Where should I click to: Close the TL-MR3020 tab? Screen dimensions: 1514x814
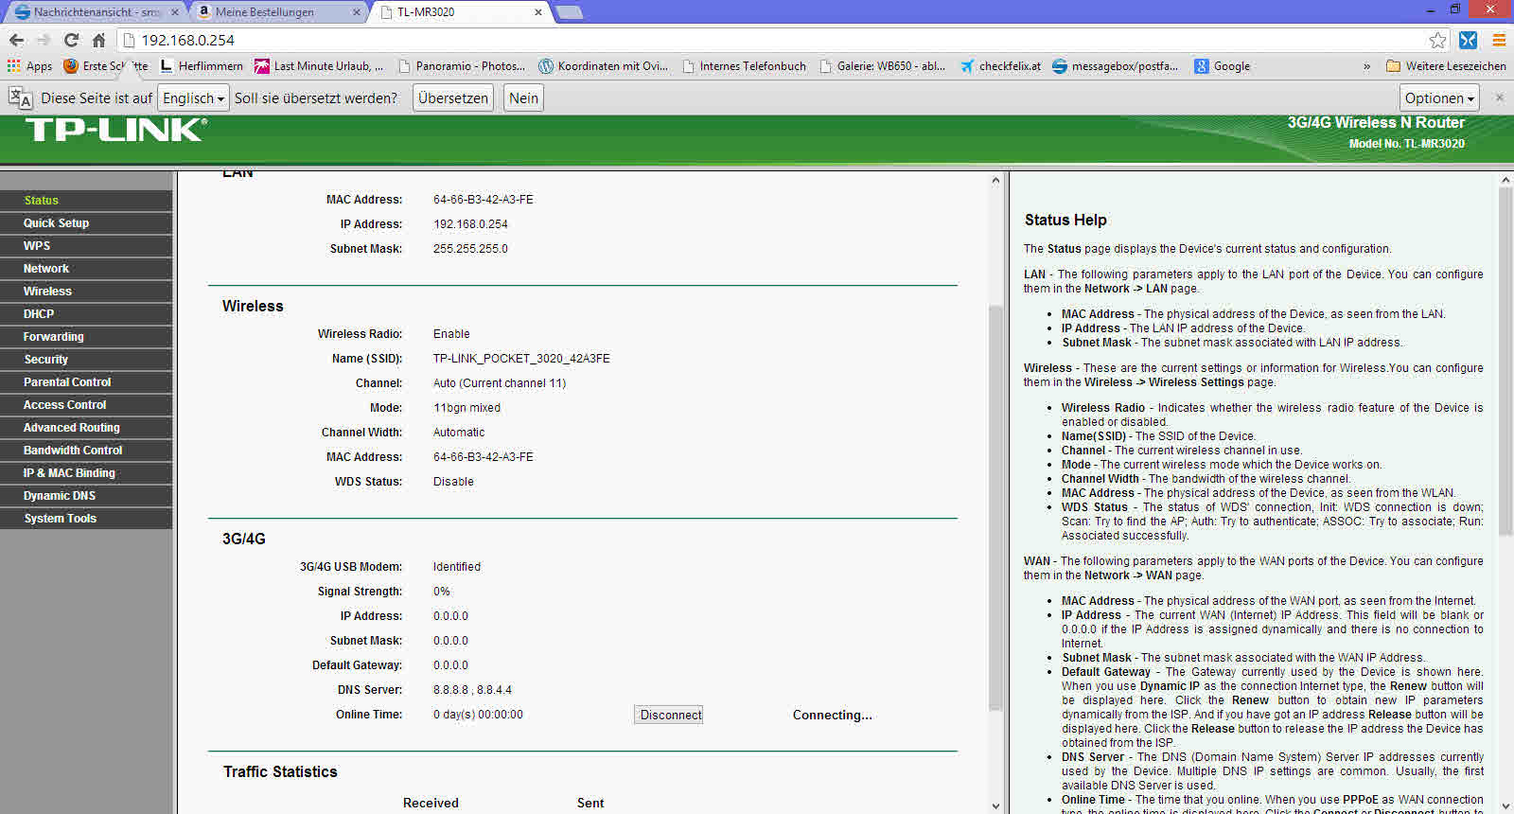pos(538,12)
